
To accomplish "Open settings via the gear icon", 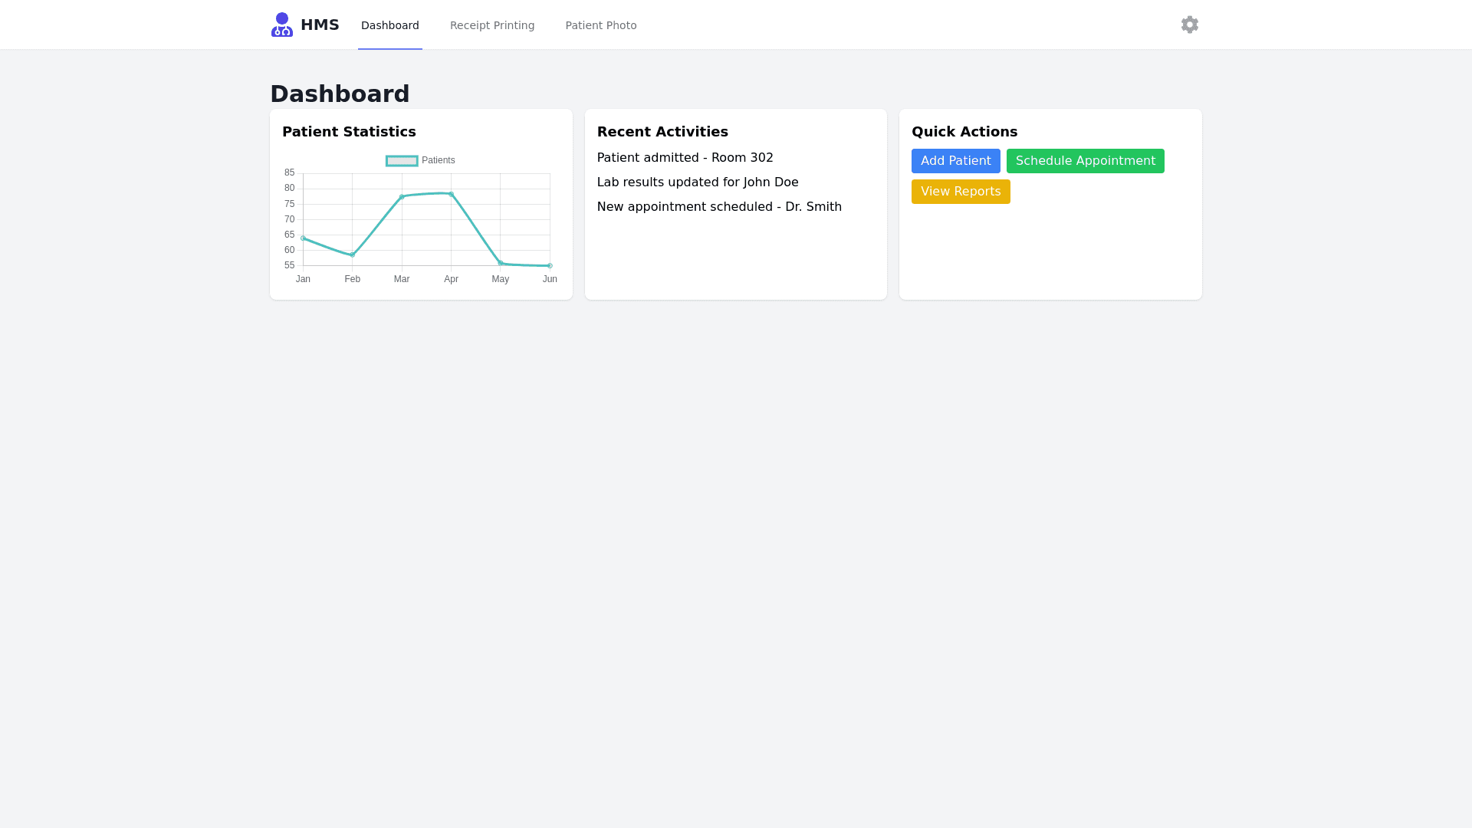I will 1189,25.
